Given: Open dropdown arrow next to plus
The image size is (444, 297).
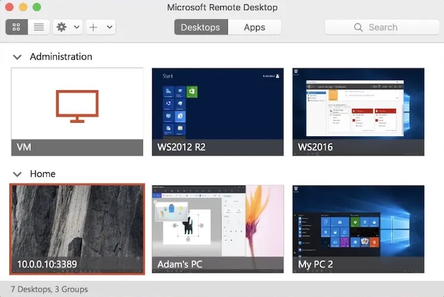Looking at the screenshot, I should click(x=110, y=27).
